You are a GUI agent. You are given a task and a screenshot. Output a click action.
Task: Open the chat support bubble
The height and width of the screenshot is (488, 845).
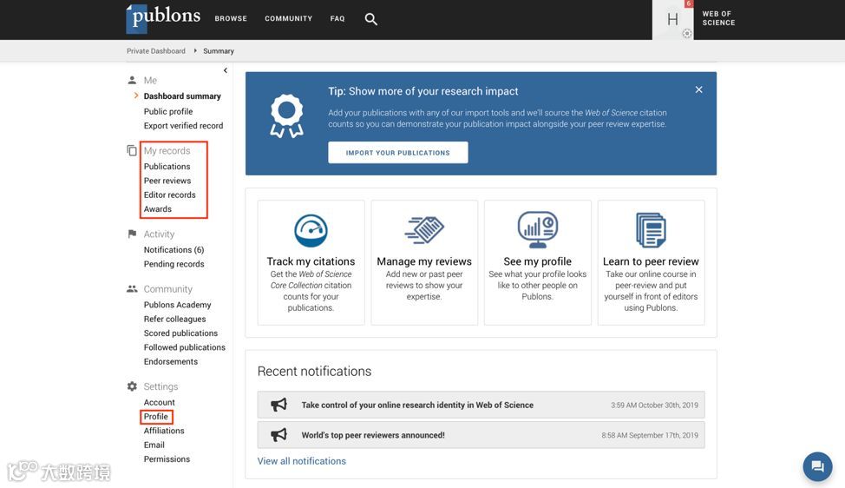817,466
